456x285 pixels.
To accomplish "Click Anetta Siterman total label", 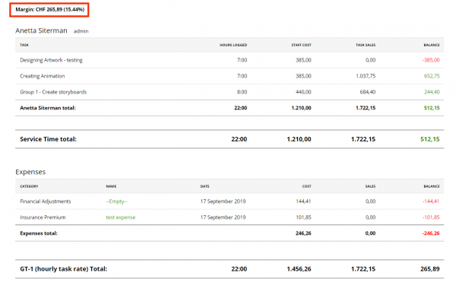I will [48, 108].
